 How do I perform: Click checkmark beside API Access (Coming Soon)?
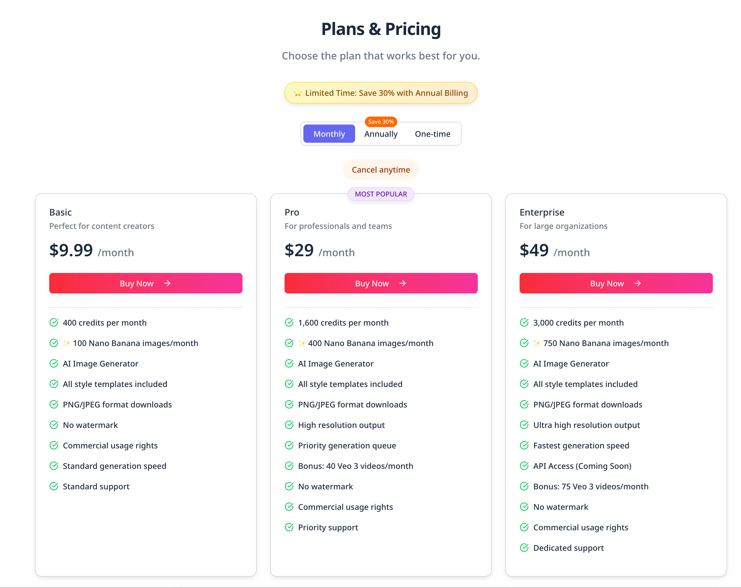(x=524, y=466)
